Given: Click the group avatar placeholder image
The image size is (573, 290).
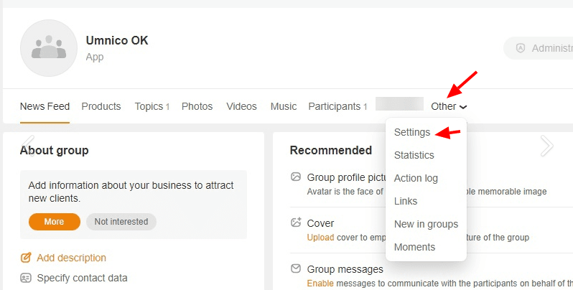Looking at the screenshot, I should pos(49,48).
